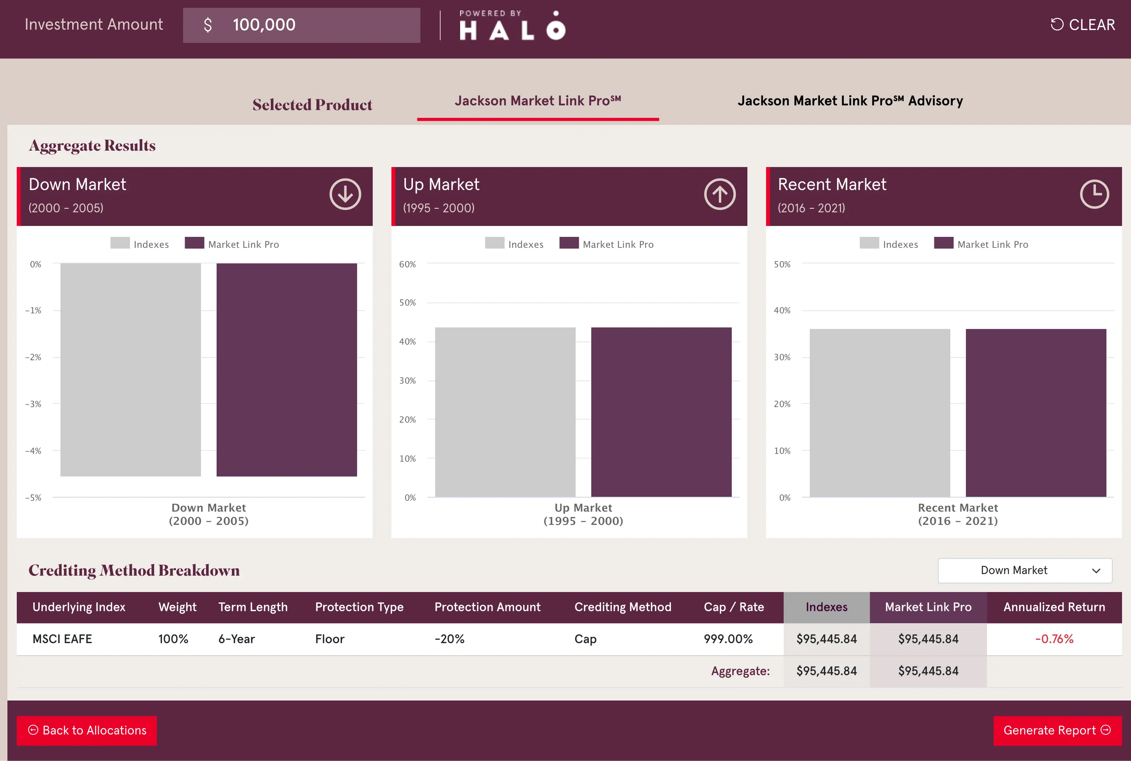Click the -0.76% annualized return value
Image resolution: width=1131 pixels, height=761 pixels.
coord(1054,639)
